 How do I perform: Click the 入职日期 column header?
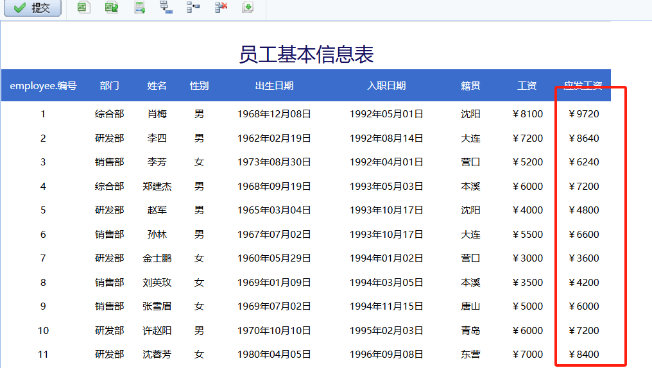(x=386, y=85)
